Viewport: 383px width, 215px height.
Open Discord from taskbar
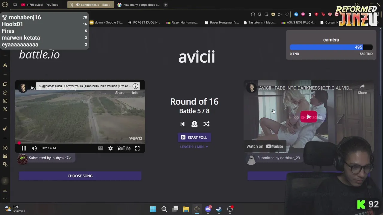click(208, 209)
